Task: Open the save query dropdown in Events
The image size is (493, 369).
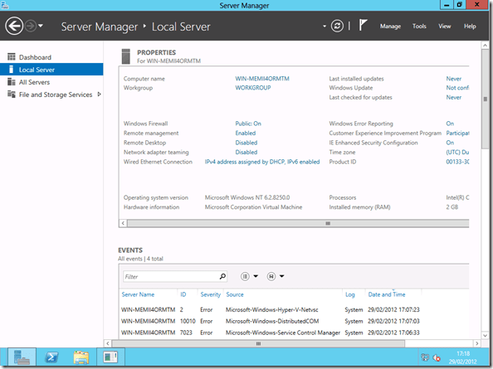Action: [276, 276]
